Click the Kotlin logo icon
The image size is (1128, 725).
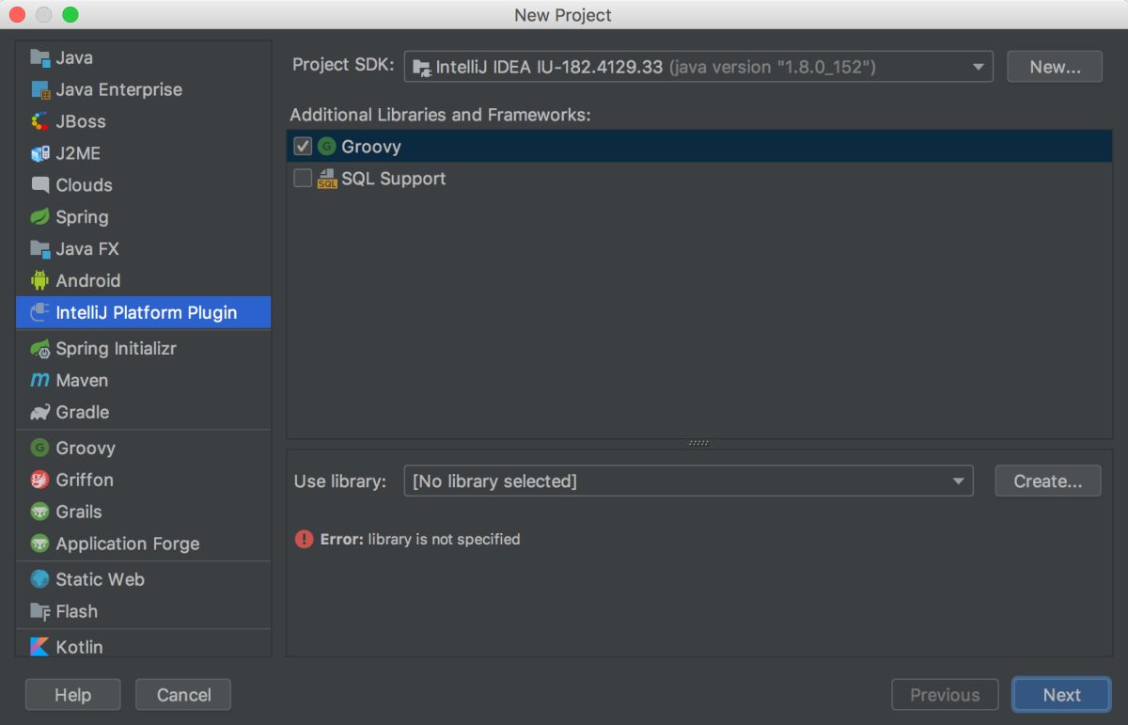click(x=39, y=647)
